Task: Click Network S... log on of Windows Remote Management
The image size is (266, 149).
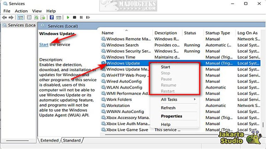Action: point(249,39)
